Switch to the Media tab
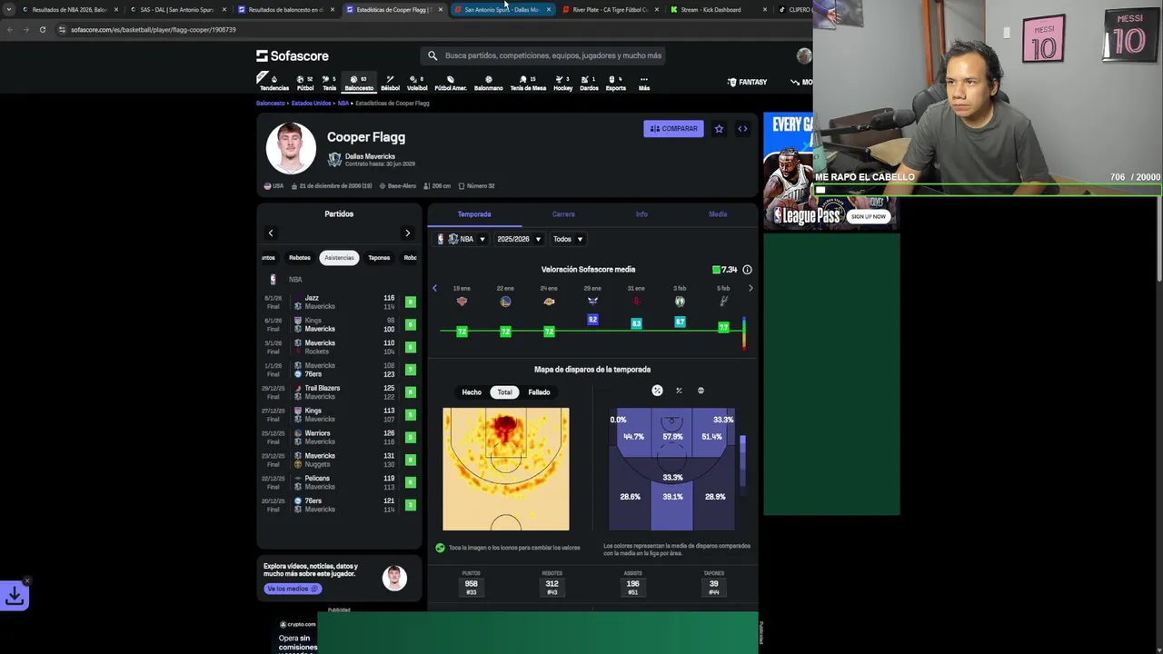 click(718, 214)
